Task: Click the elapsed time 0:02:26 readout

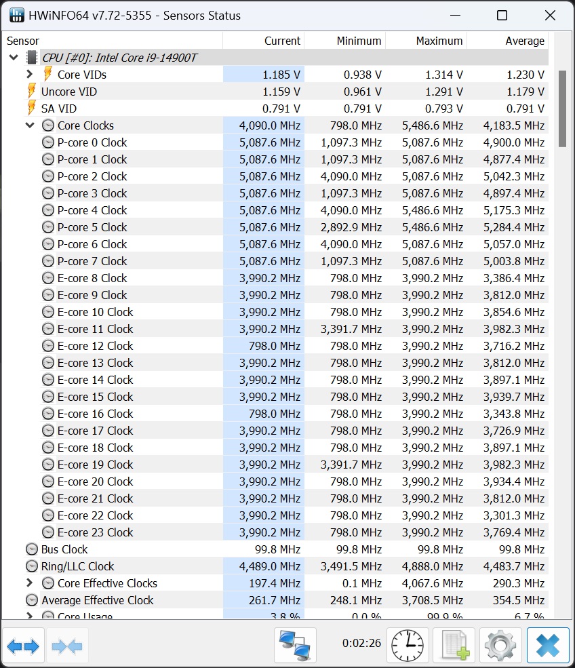Action: [x=361, y=643]
